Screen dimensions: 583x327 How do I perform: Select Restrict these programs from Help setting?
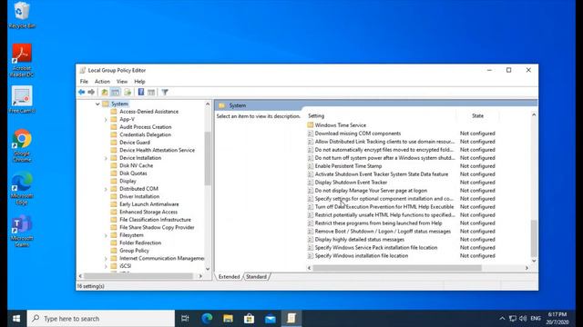click(378, 223)
